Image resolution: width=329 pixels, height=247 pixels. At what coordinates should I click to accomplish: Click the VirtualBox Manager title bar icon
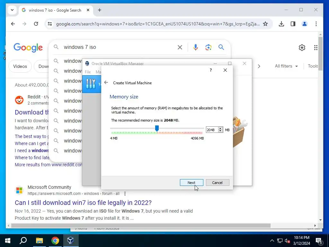pyautogui.click(x=87, y=63)
